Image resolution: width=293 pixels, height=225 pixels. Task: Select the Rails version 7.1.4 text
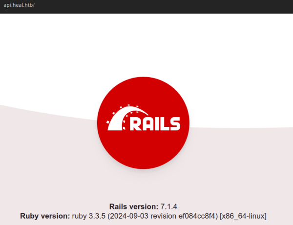[143, 206]
